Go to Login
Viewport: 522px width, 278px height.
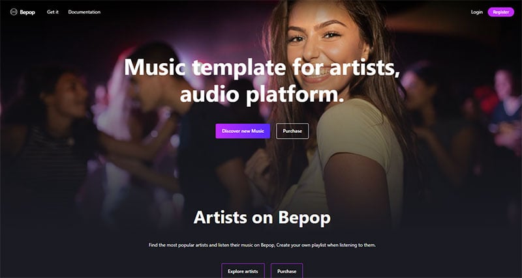[477, 12]
